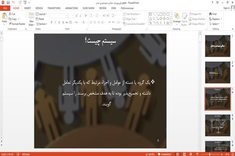Toggle Underline formatting

59,22
